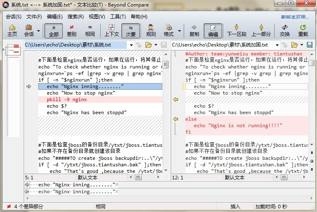Click the 重载 (Reload) icon
Viewport: 317px width, 212px height.
tap(303, 31)
